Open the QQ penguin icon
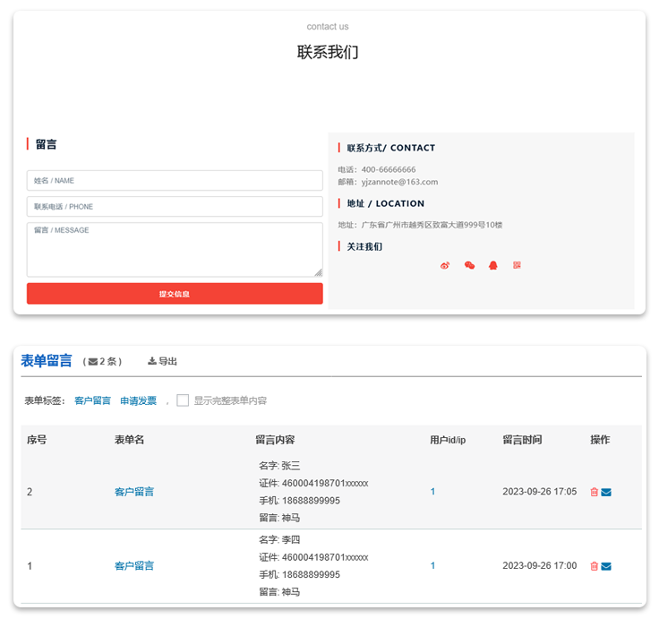 (x=492, y=265)
